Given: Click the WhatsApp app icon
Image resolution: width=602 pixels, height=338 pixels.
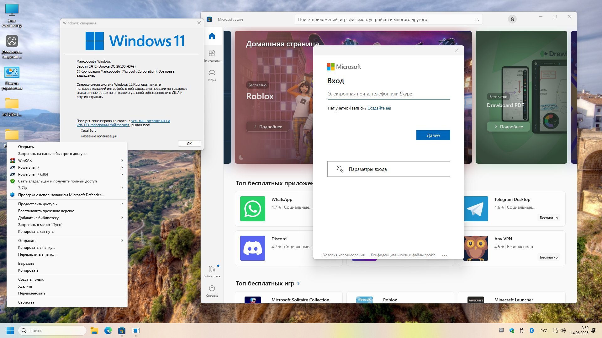Looking at the screenshot, I should tap(252, 209).
